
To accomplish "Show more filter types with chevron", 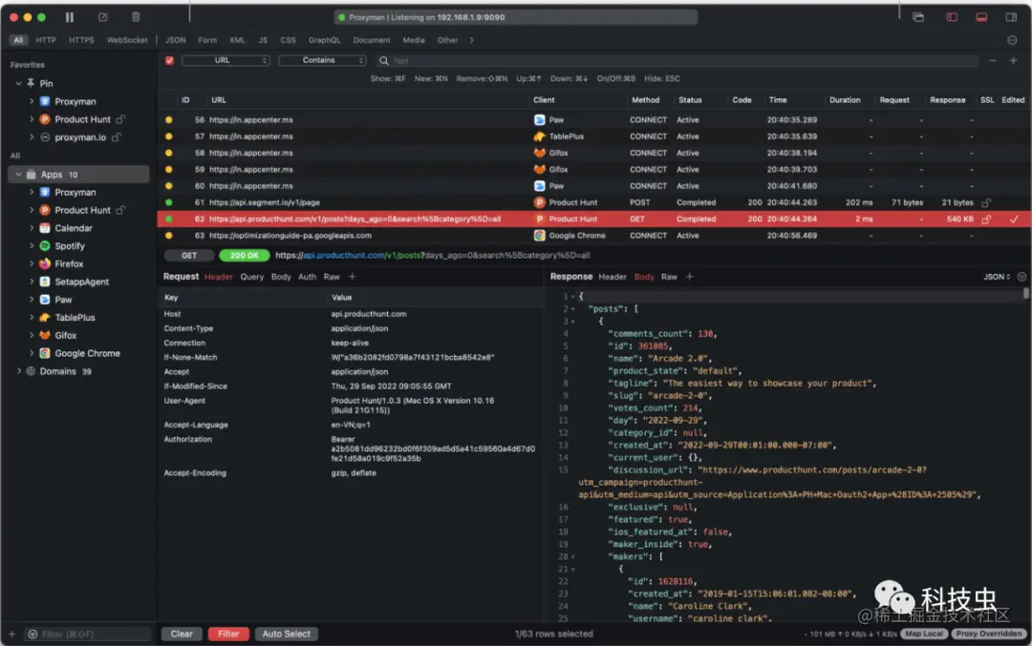I will pyautogui.click(x=471, y=40).
